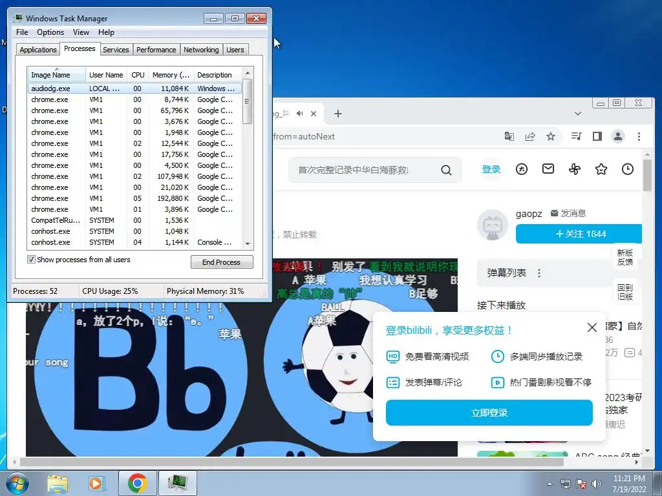Open bilibili favorites star icon
This screenshot has width=662, height=496.
tap(601, 170)
